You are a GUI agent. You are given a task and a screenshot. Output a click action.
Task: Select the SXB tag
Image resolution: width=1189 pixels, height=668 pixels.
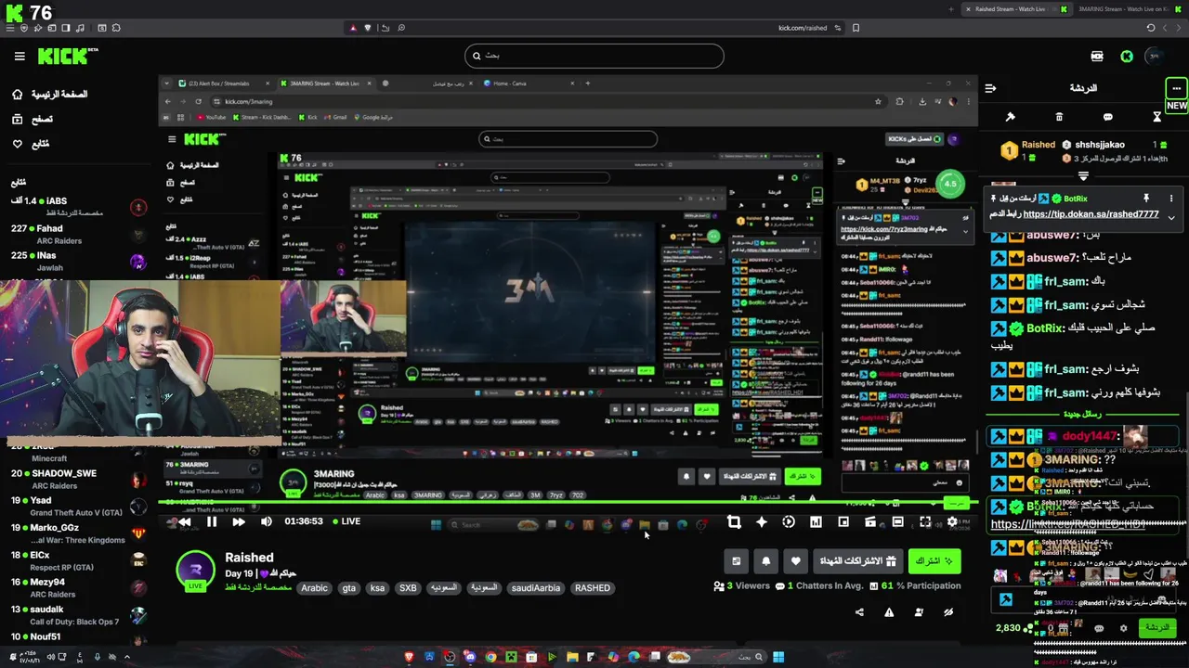point(408,587)
